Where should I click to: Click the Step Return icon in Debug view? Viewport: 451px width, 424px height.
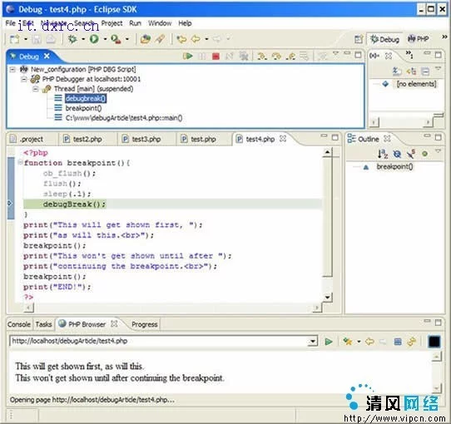(290, 56)
